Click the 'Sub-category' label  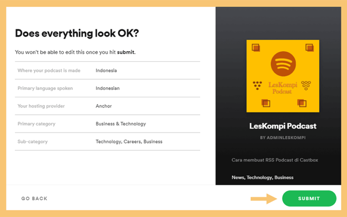pos(33,141)
